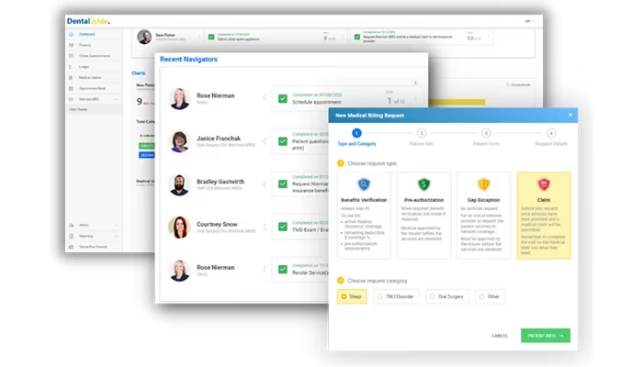This screenshot has width=643, height=367.
Task: Click the green Patient Info button
Action: [546, 336]
